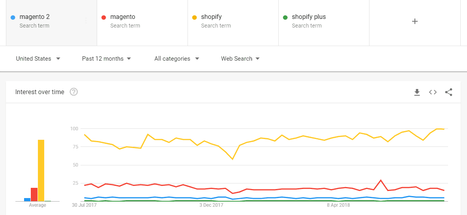Click the 8 Apr 2018 axis label
Screen dimensions: 467x215
click(339, 205)
